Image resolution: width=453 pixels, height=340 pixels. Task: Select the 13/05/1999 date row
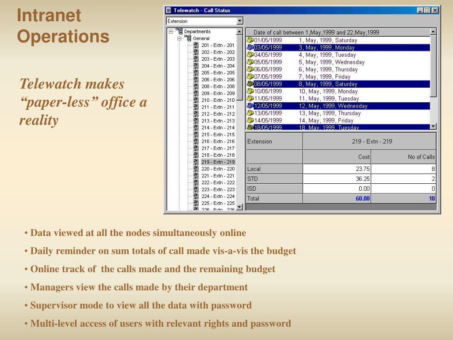(x=338, y=113)
